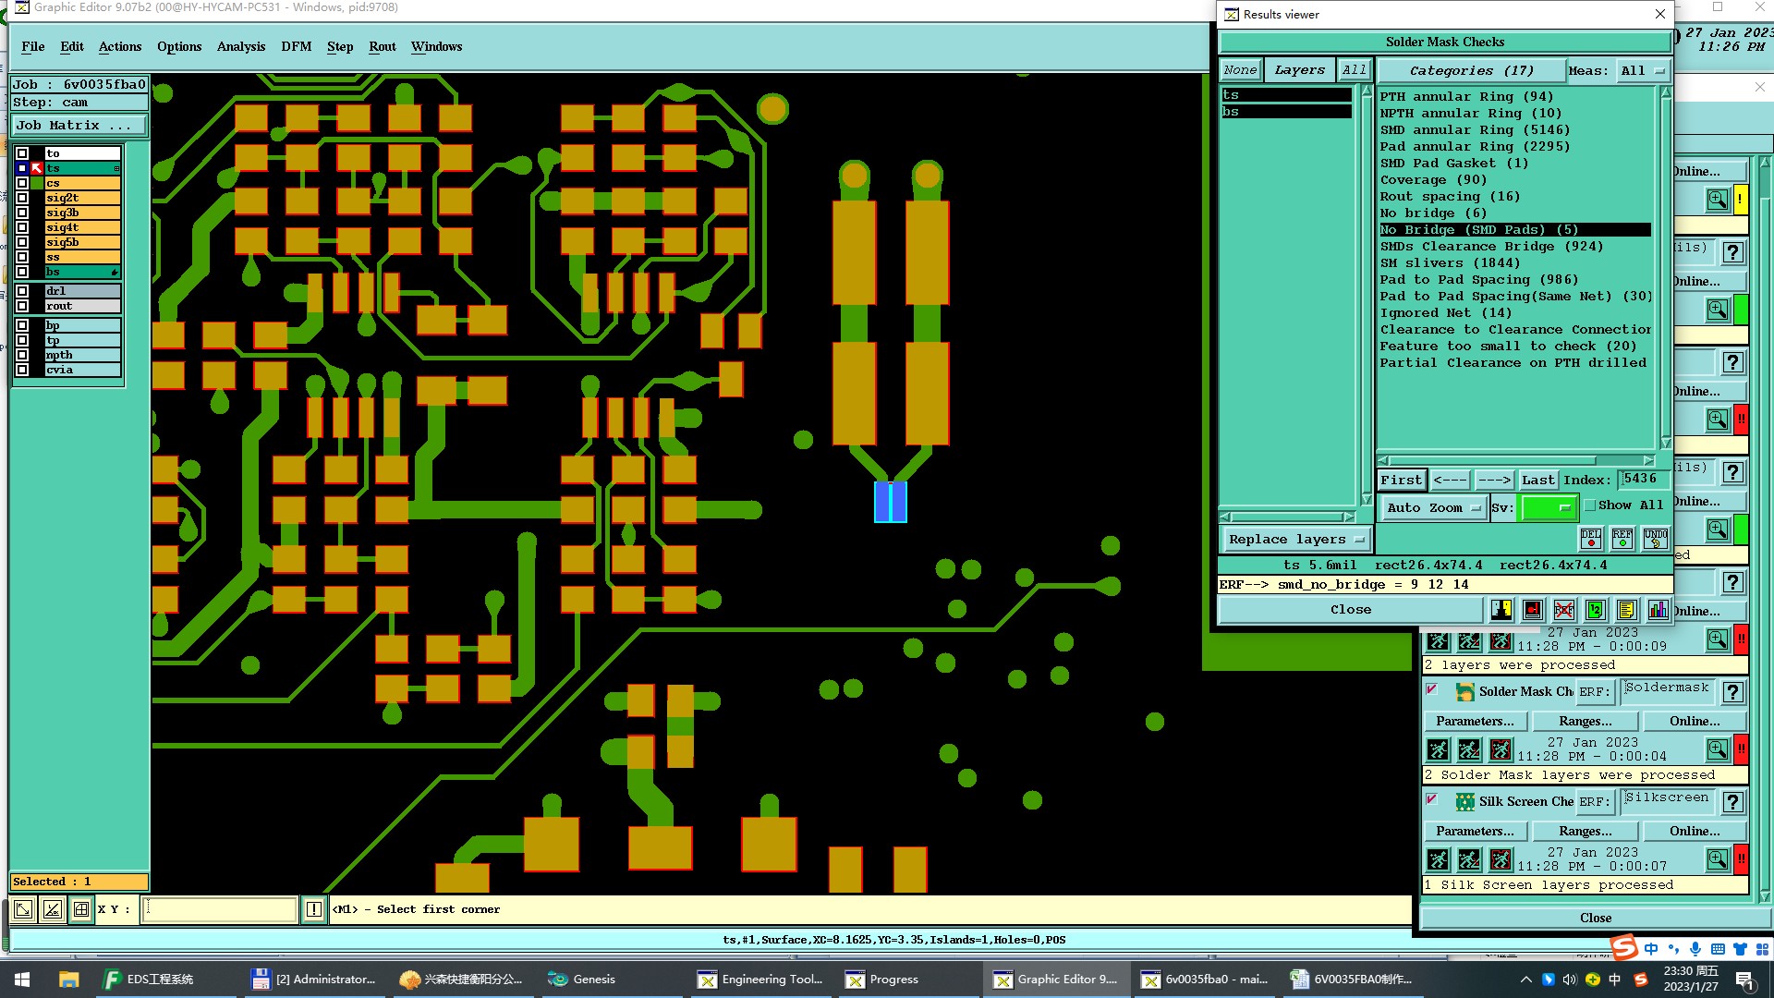The height and width of the screenshot is (998, 1774).
Task: Expand the Replace layers dropdown
Action: pyautogui.click(x=1295, y=539)
